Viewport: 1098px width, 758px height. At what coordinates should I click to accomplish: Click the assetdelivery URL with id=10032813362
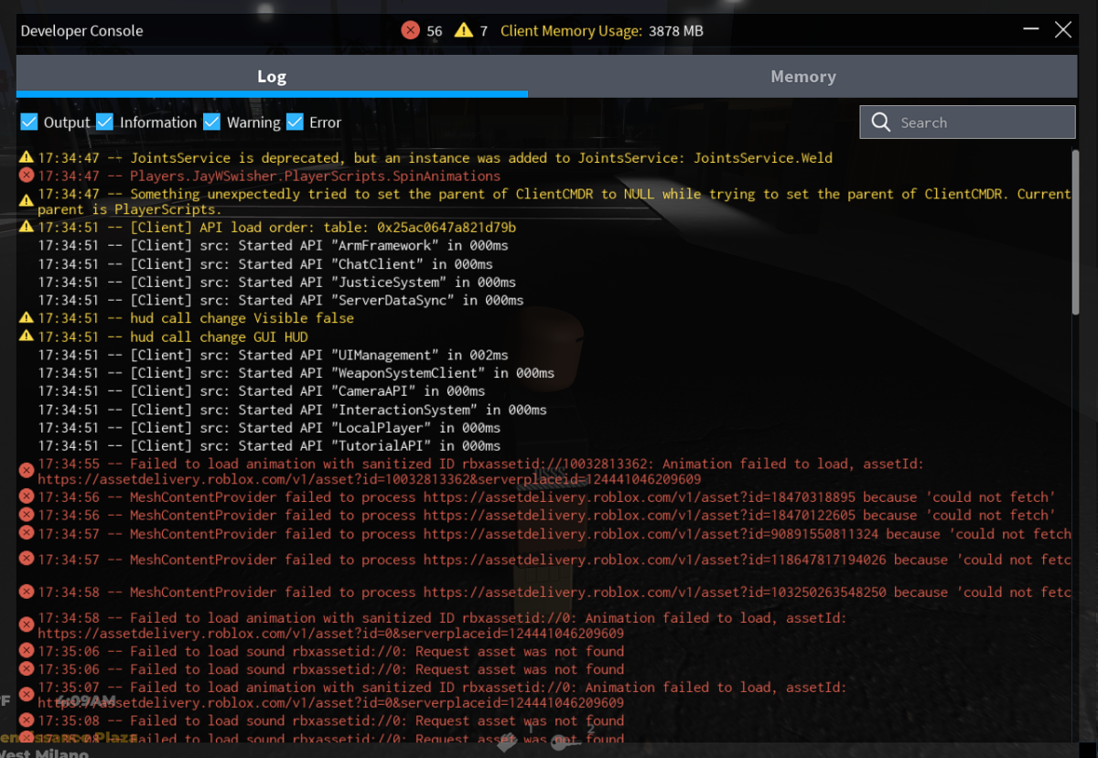(370, 479)
